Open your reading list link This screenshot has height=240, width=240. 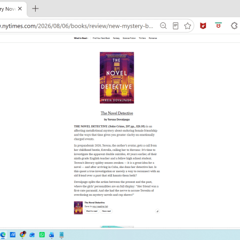tap(100, 206)
